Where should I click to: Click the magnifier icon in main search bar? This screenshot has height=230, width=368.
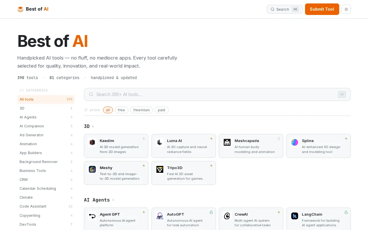[91, 94]
